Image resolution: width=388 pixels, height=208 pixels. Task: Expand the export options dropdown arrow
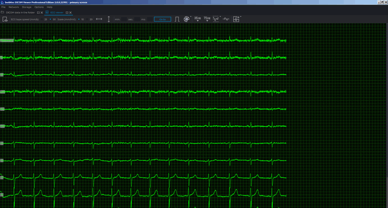(241, 17)
